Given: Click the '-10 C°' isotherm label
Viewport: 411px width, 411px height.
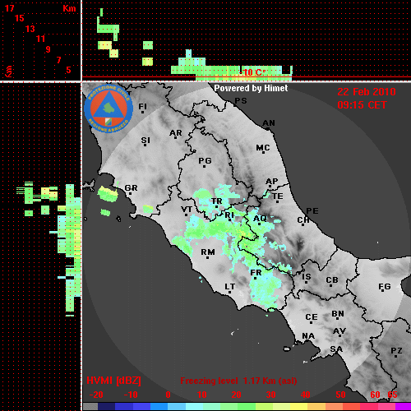Looking at the screenshot, I should [x=252, y=72].
